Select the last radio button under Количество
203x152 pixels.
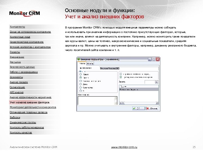point(81,91)
